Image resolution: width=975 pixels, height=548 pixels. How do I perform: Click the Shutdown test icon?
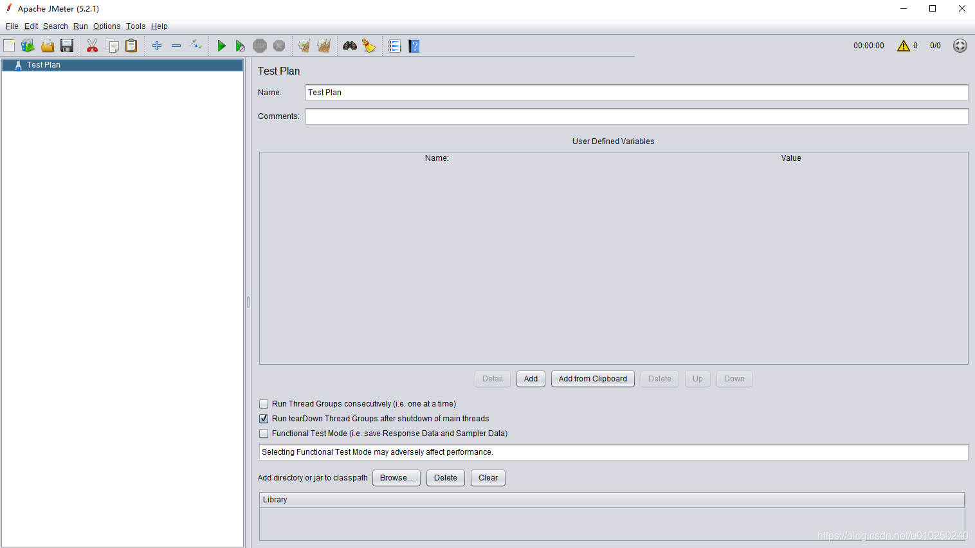point(279,46)
